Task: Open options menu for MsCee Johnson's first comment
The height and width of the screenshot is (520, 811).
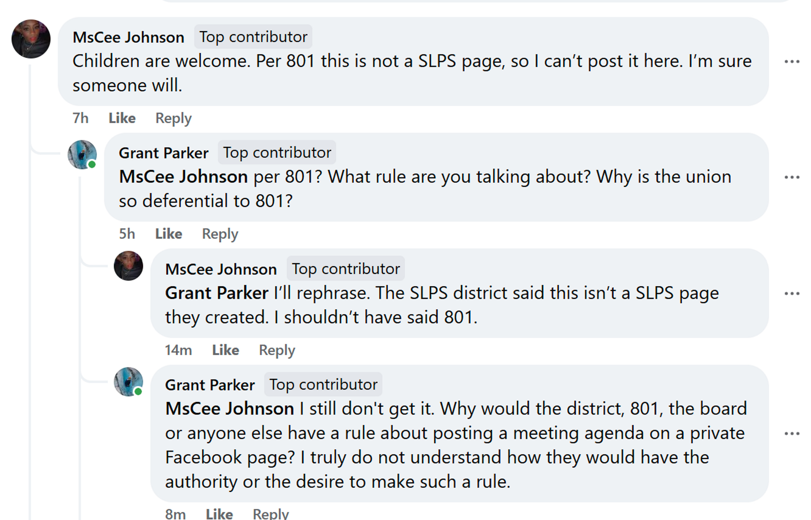Action: click(792, 61)
